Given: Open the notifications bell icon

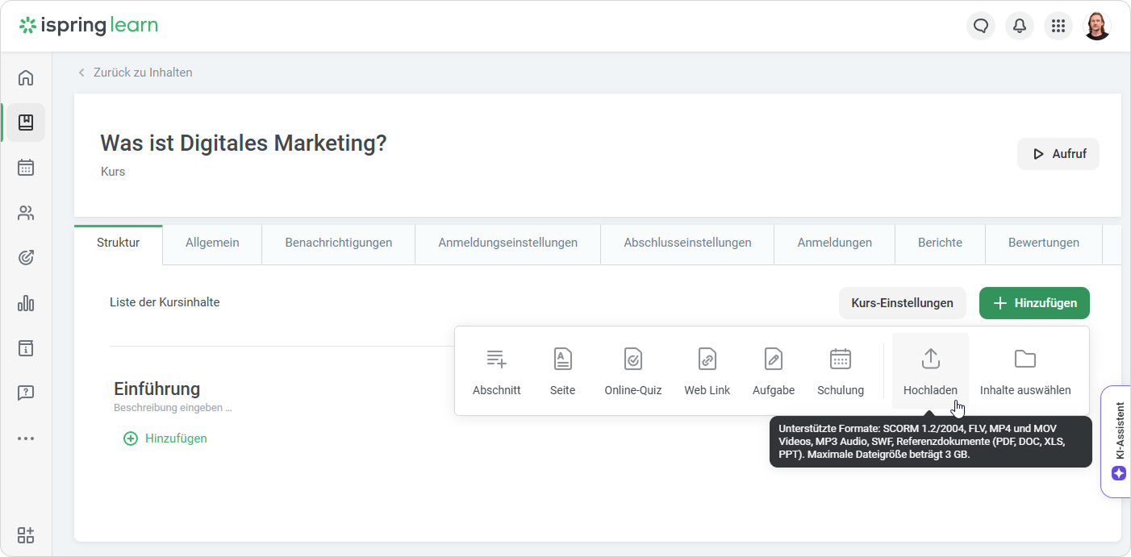Looking at the screenshot, I should [x=1020, y=26].
